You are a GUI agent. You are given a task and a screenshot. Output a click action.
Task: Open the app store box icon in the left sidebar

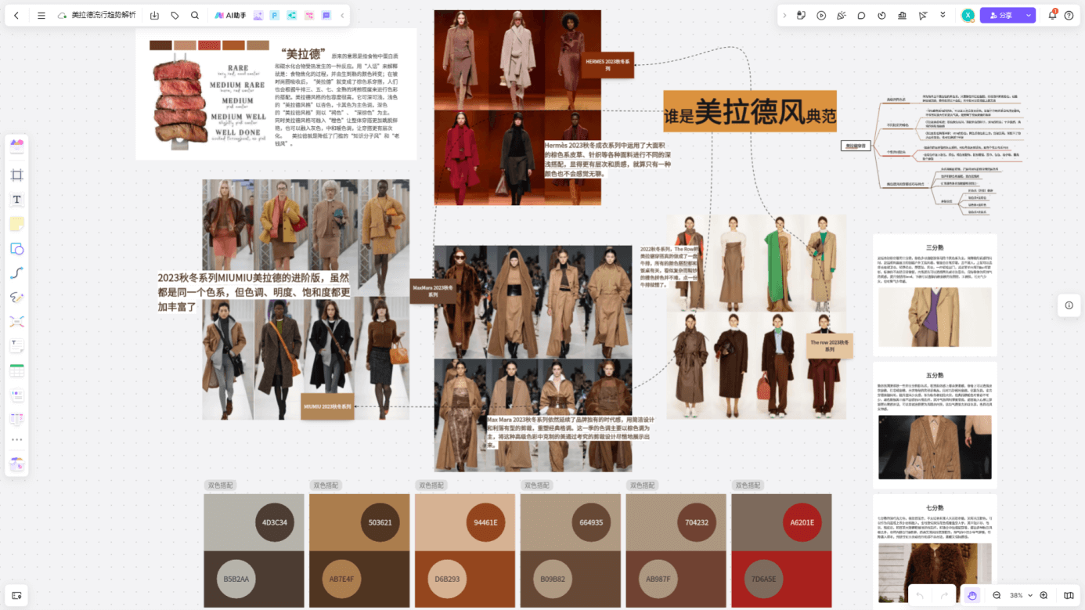[x=16, y=464]
